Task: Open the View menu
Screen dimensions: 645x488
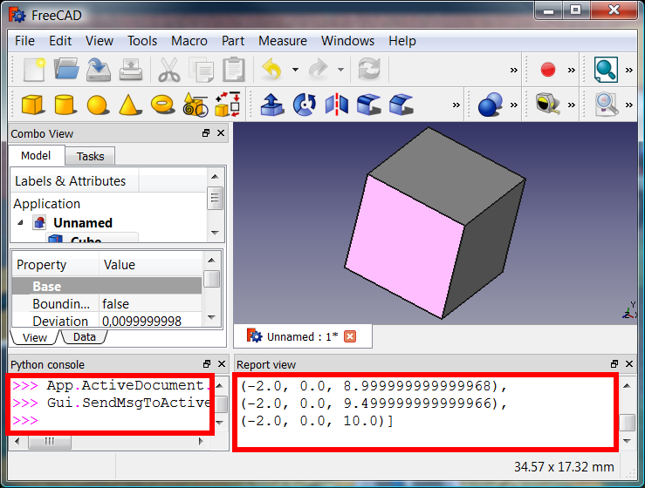Action: (99, 41)
